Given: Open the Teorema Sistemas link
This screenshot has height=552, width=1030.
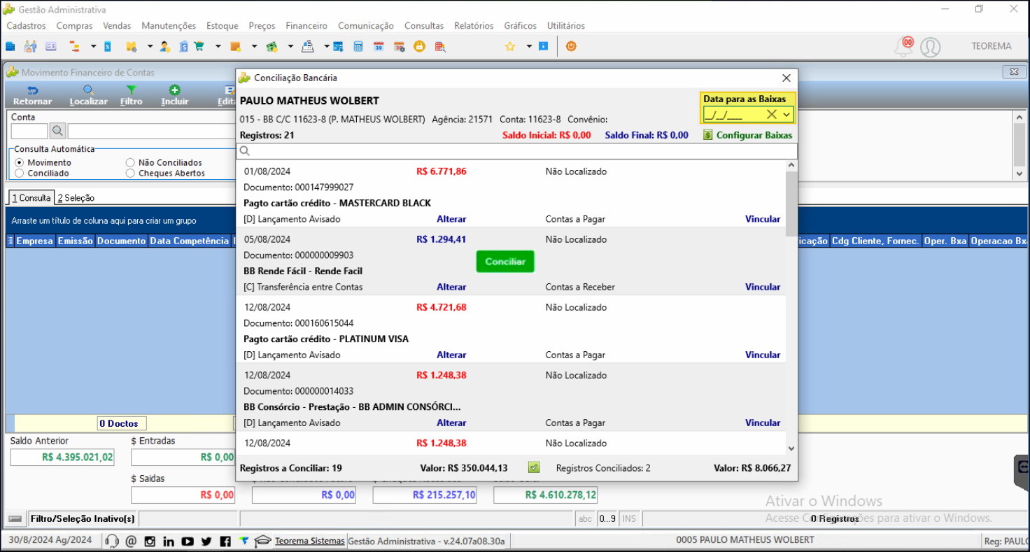Looking at the screenshot, I should click(x=309, y=541).
